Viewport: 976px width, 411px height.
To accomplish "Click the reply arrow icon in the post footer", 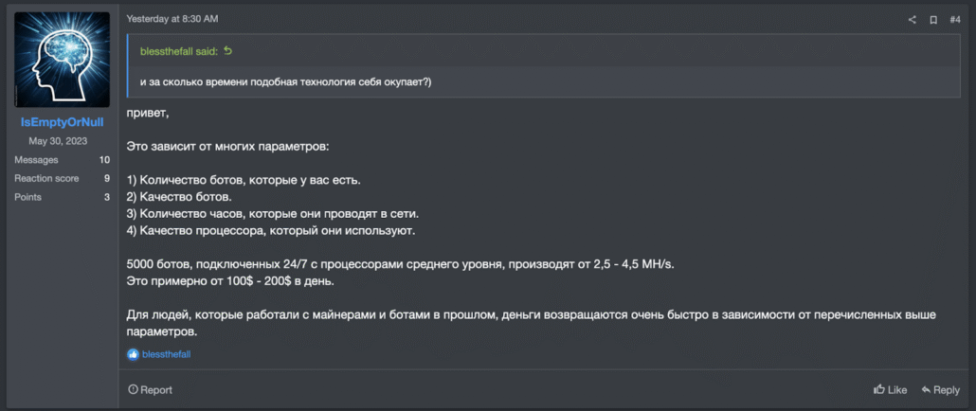I will click(x=926, y=389).
